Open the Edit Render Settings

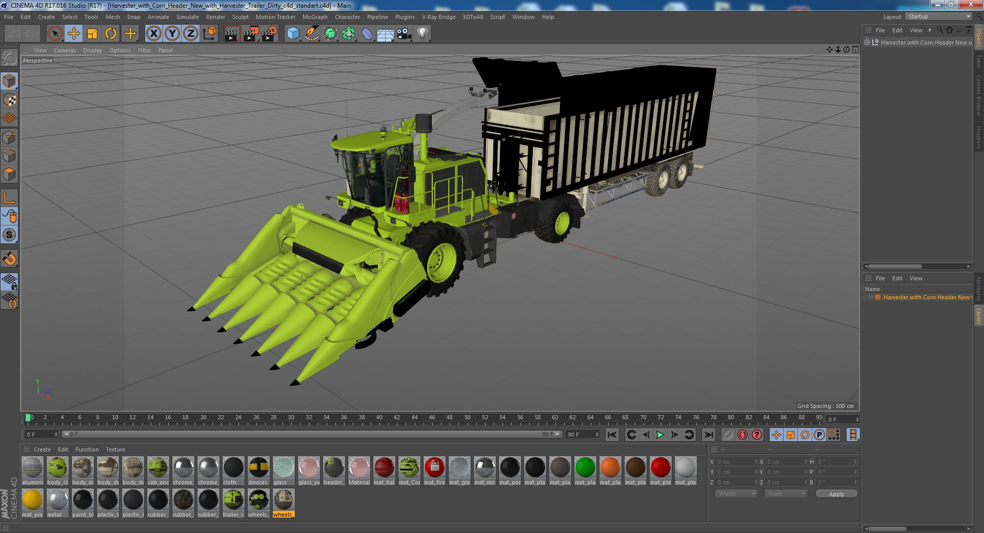[270, 34]
